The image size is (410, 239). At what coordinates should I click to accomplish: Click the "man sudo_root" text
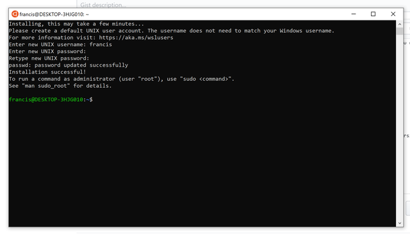click(x=46, y=86)
